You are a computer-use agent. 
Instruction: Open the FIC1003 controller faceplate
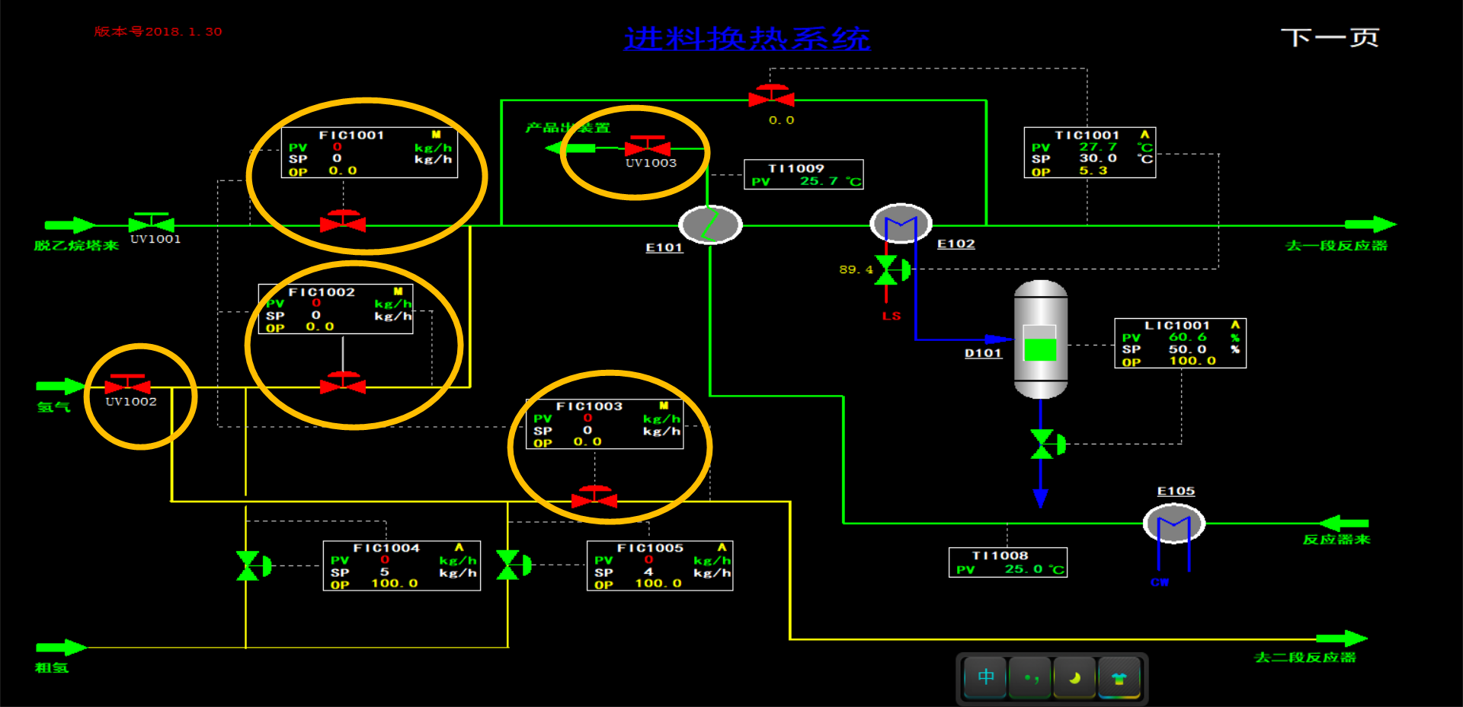(605, 424)
